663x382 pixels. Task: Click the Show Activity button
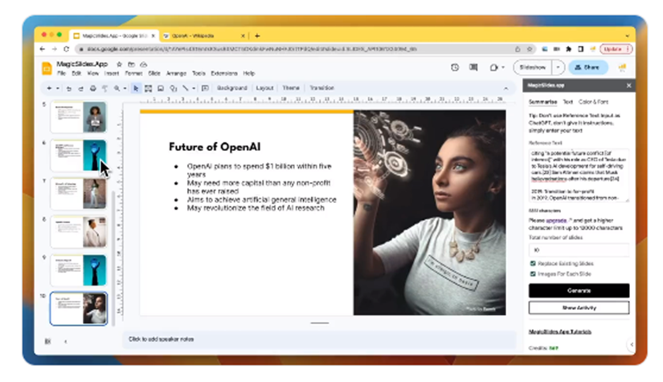[x=578, y=308]
